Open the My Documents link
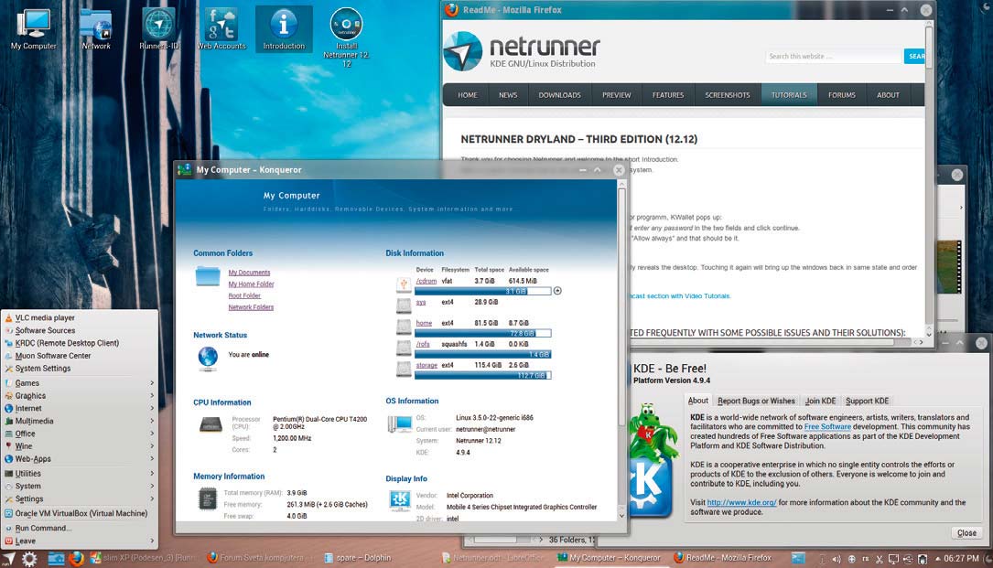 coord(249,273)
